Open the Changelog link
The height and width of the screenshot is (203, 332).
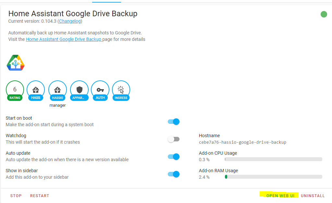click(70, 21)
